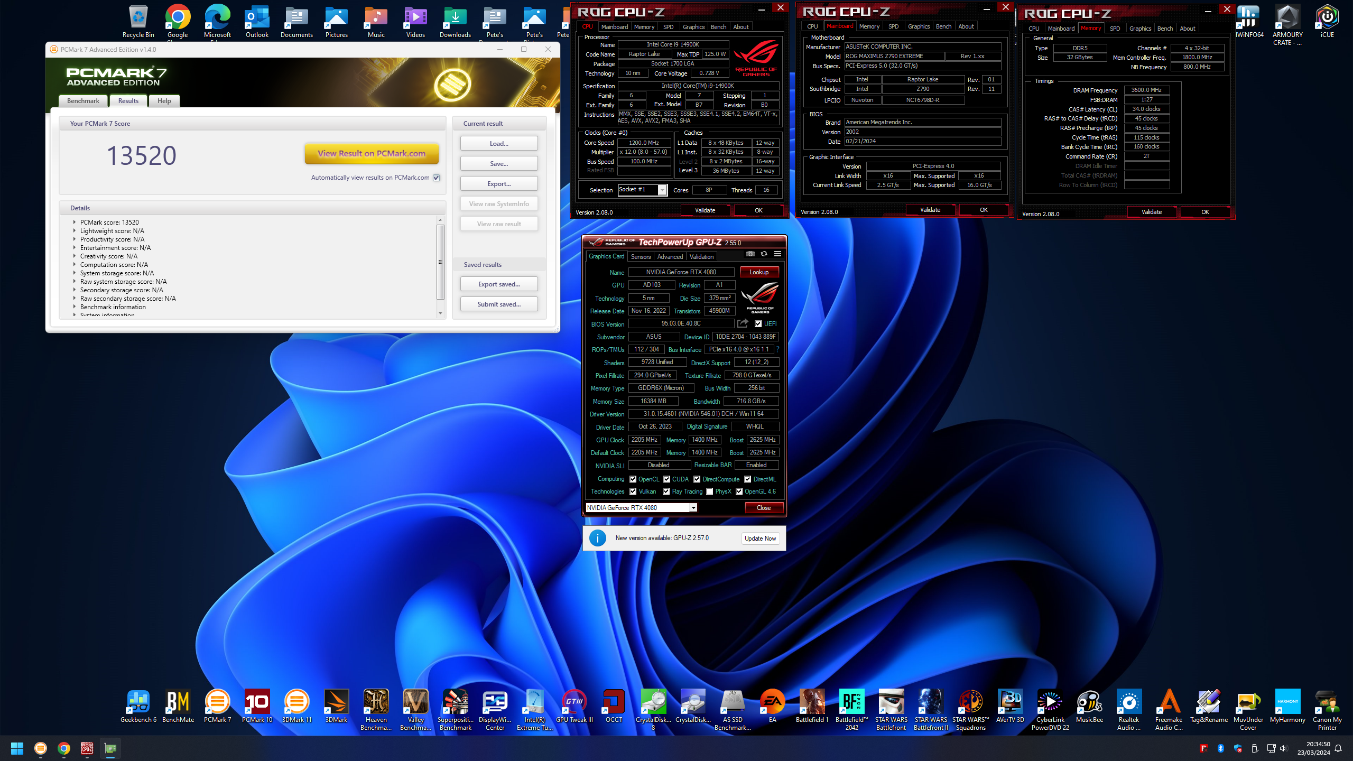Image resolution: width=1353 pixels, height=761 pixels.
Task: Expand Productivity score detail row
Action: pyautogui.click(x=75, y=239)
